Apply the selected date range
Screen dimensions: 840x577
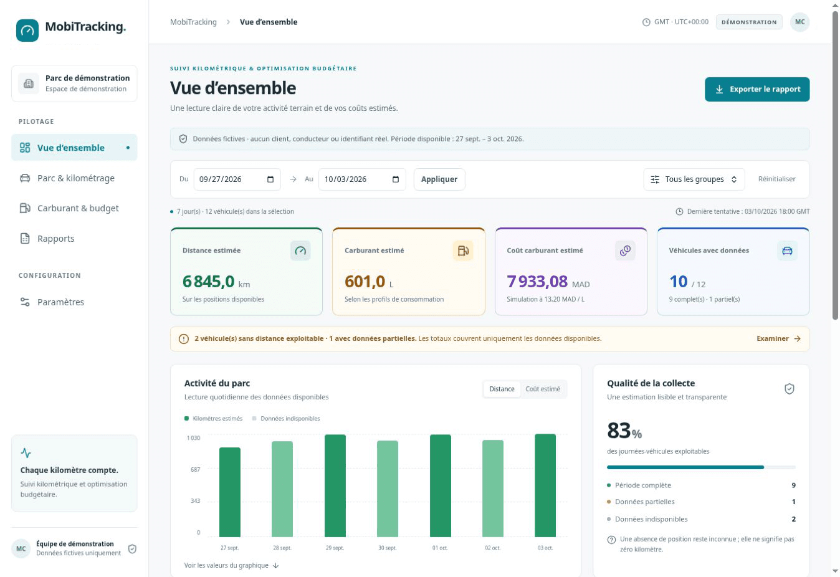click(439, 179)
